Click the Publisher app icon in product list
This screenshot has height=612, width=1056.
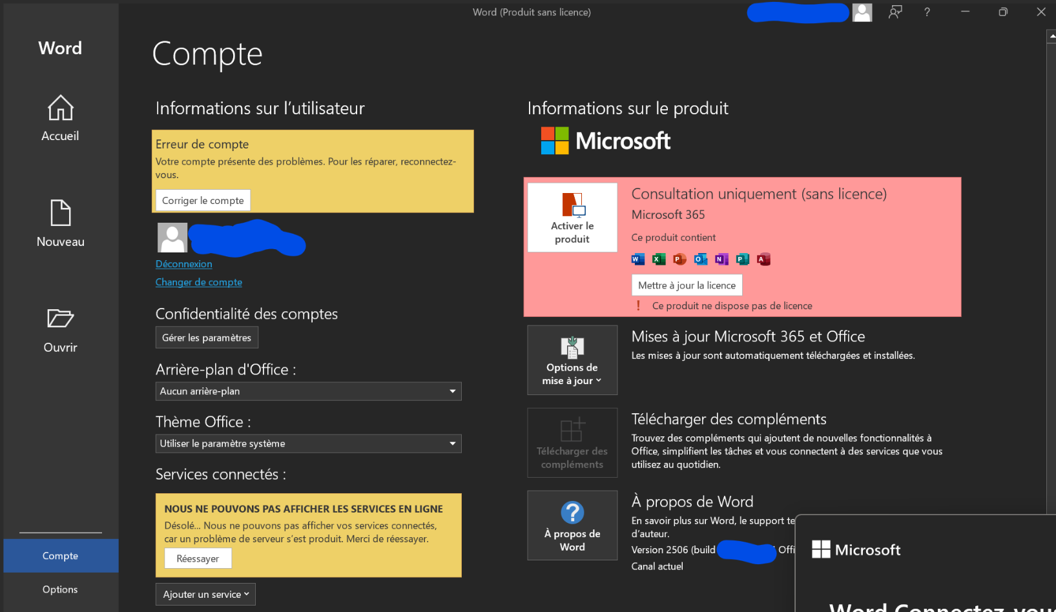click(743, 259)
